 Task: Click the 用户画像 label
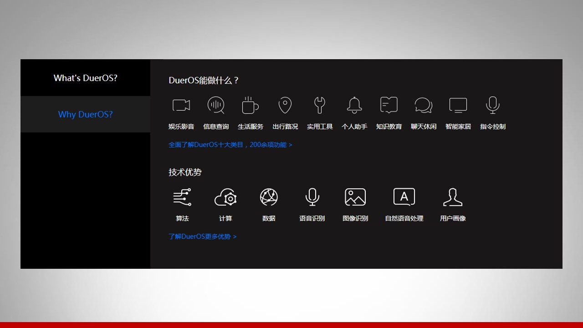pos(453,219)
